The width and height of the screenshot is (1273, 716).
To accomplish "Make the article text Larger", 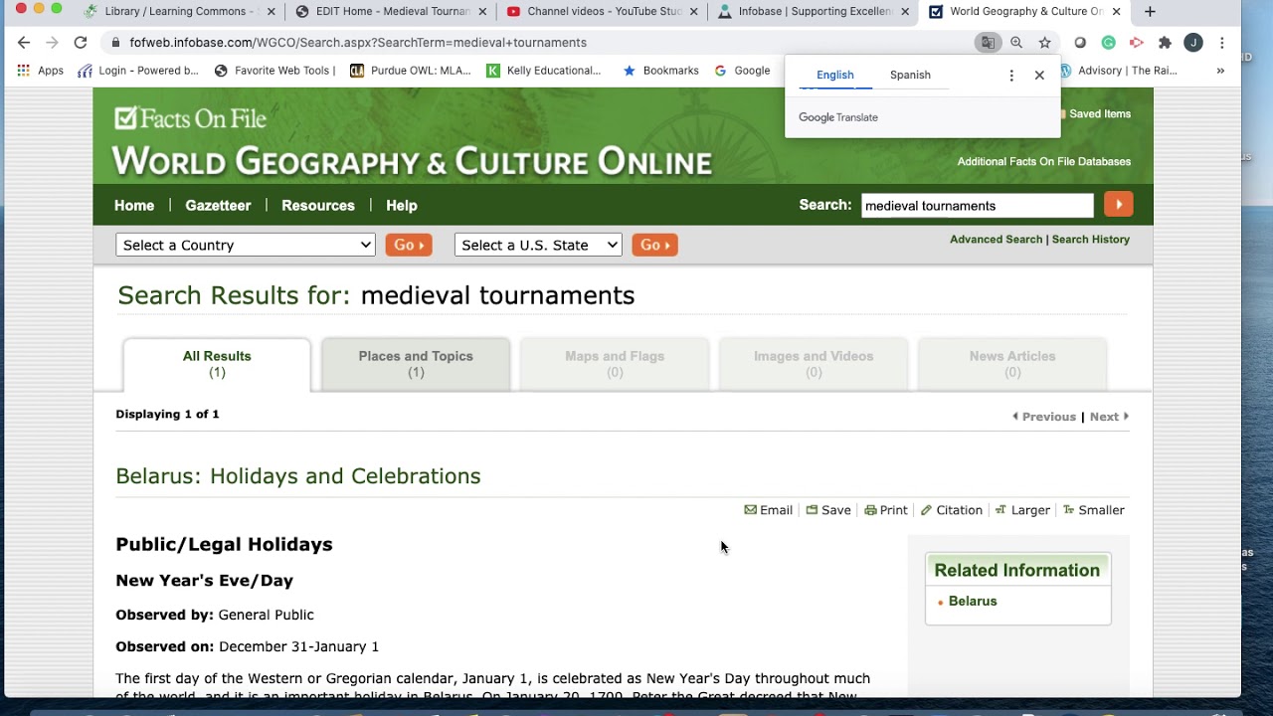I will [1022, 510].
